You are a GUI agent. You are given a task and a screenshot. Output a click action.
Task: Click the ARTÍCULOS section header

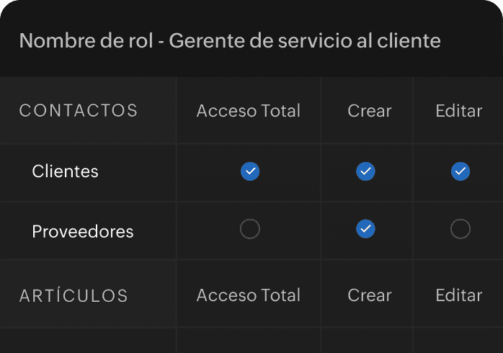click(x=74, y=295)
